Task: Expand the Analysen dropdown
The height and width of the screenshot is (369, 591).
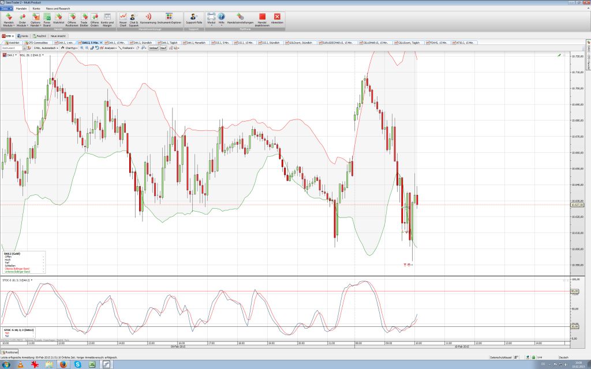Action: tap(110, 48)
